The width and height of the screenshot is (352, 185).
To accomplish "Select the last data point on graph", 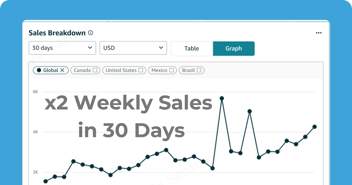I will [x=315, y=127].
